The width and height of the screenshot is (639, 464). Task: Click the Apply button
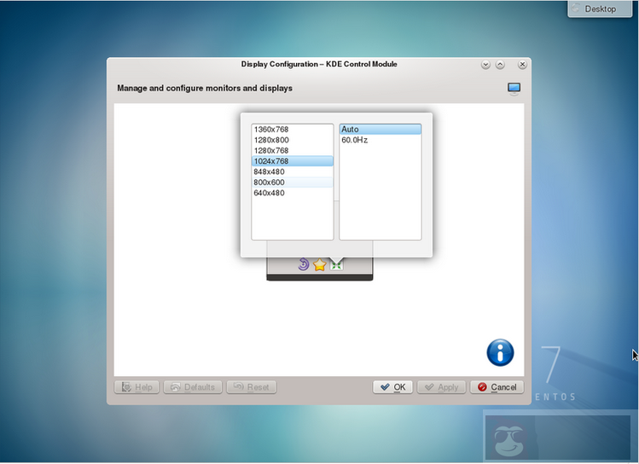click(x=441, y=387)
